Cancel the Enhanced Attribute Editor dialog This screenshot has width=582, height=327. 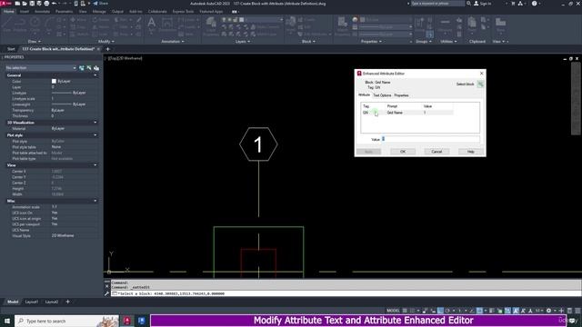pyautogui.click(x=436, y=152)
